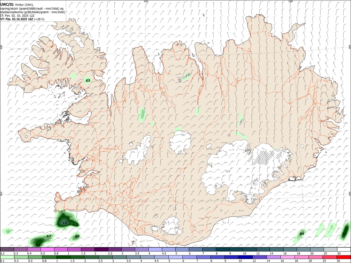The height and width of the screenshot is (263, 351).
Task: Click the dark teal 8 swatch in the snow scale
Action: pos(222,249)
